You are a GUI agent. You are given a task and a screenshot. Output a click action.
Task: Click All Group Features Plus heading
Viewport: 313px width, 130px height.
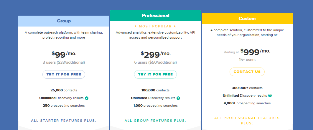coord(155,121)
